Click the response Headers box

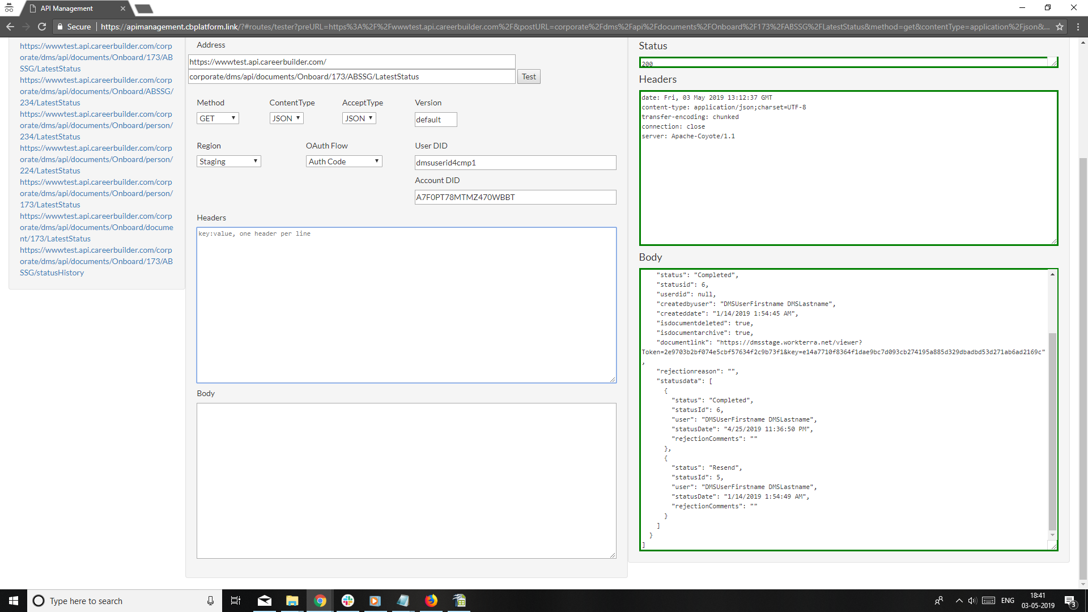click(848, 168)
